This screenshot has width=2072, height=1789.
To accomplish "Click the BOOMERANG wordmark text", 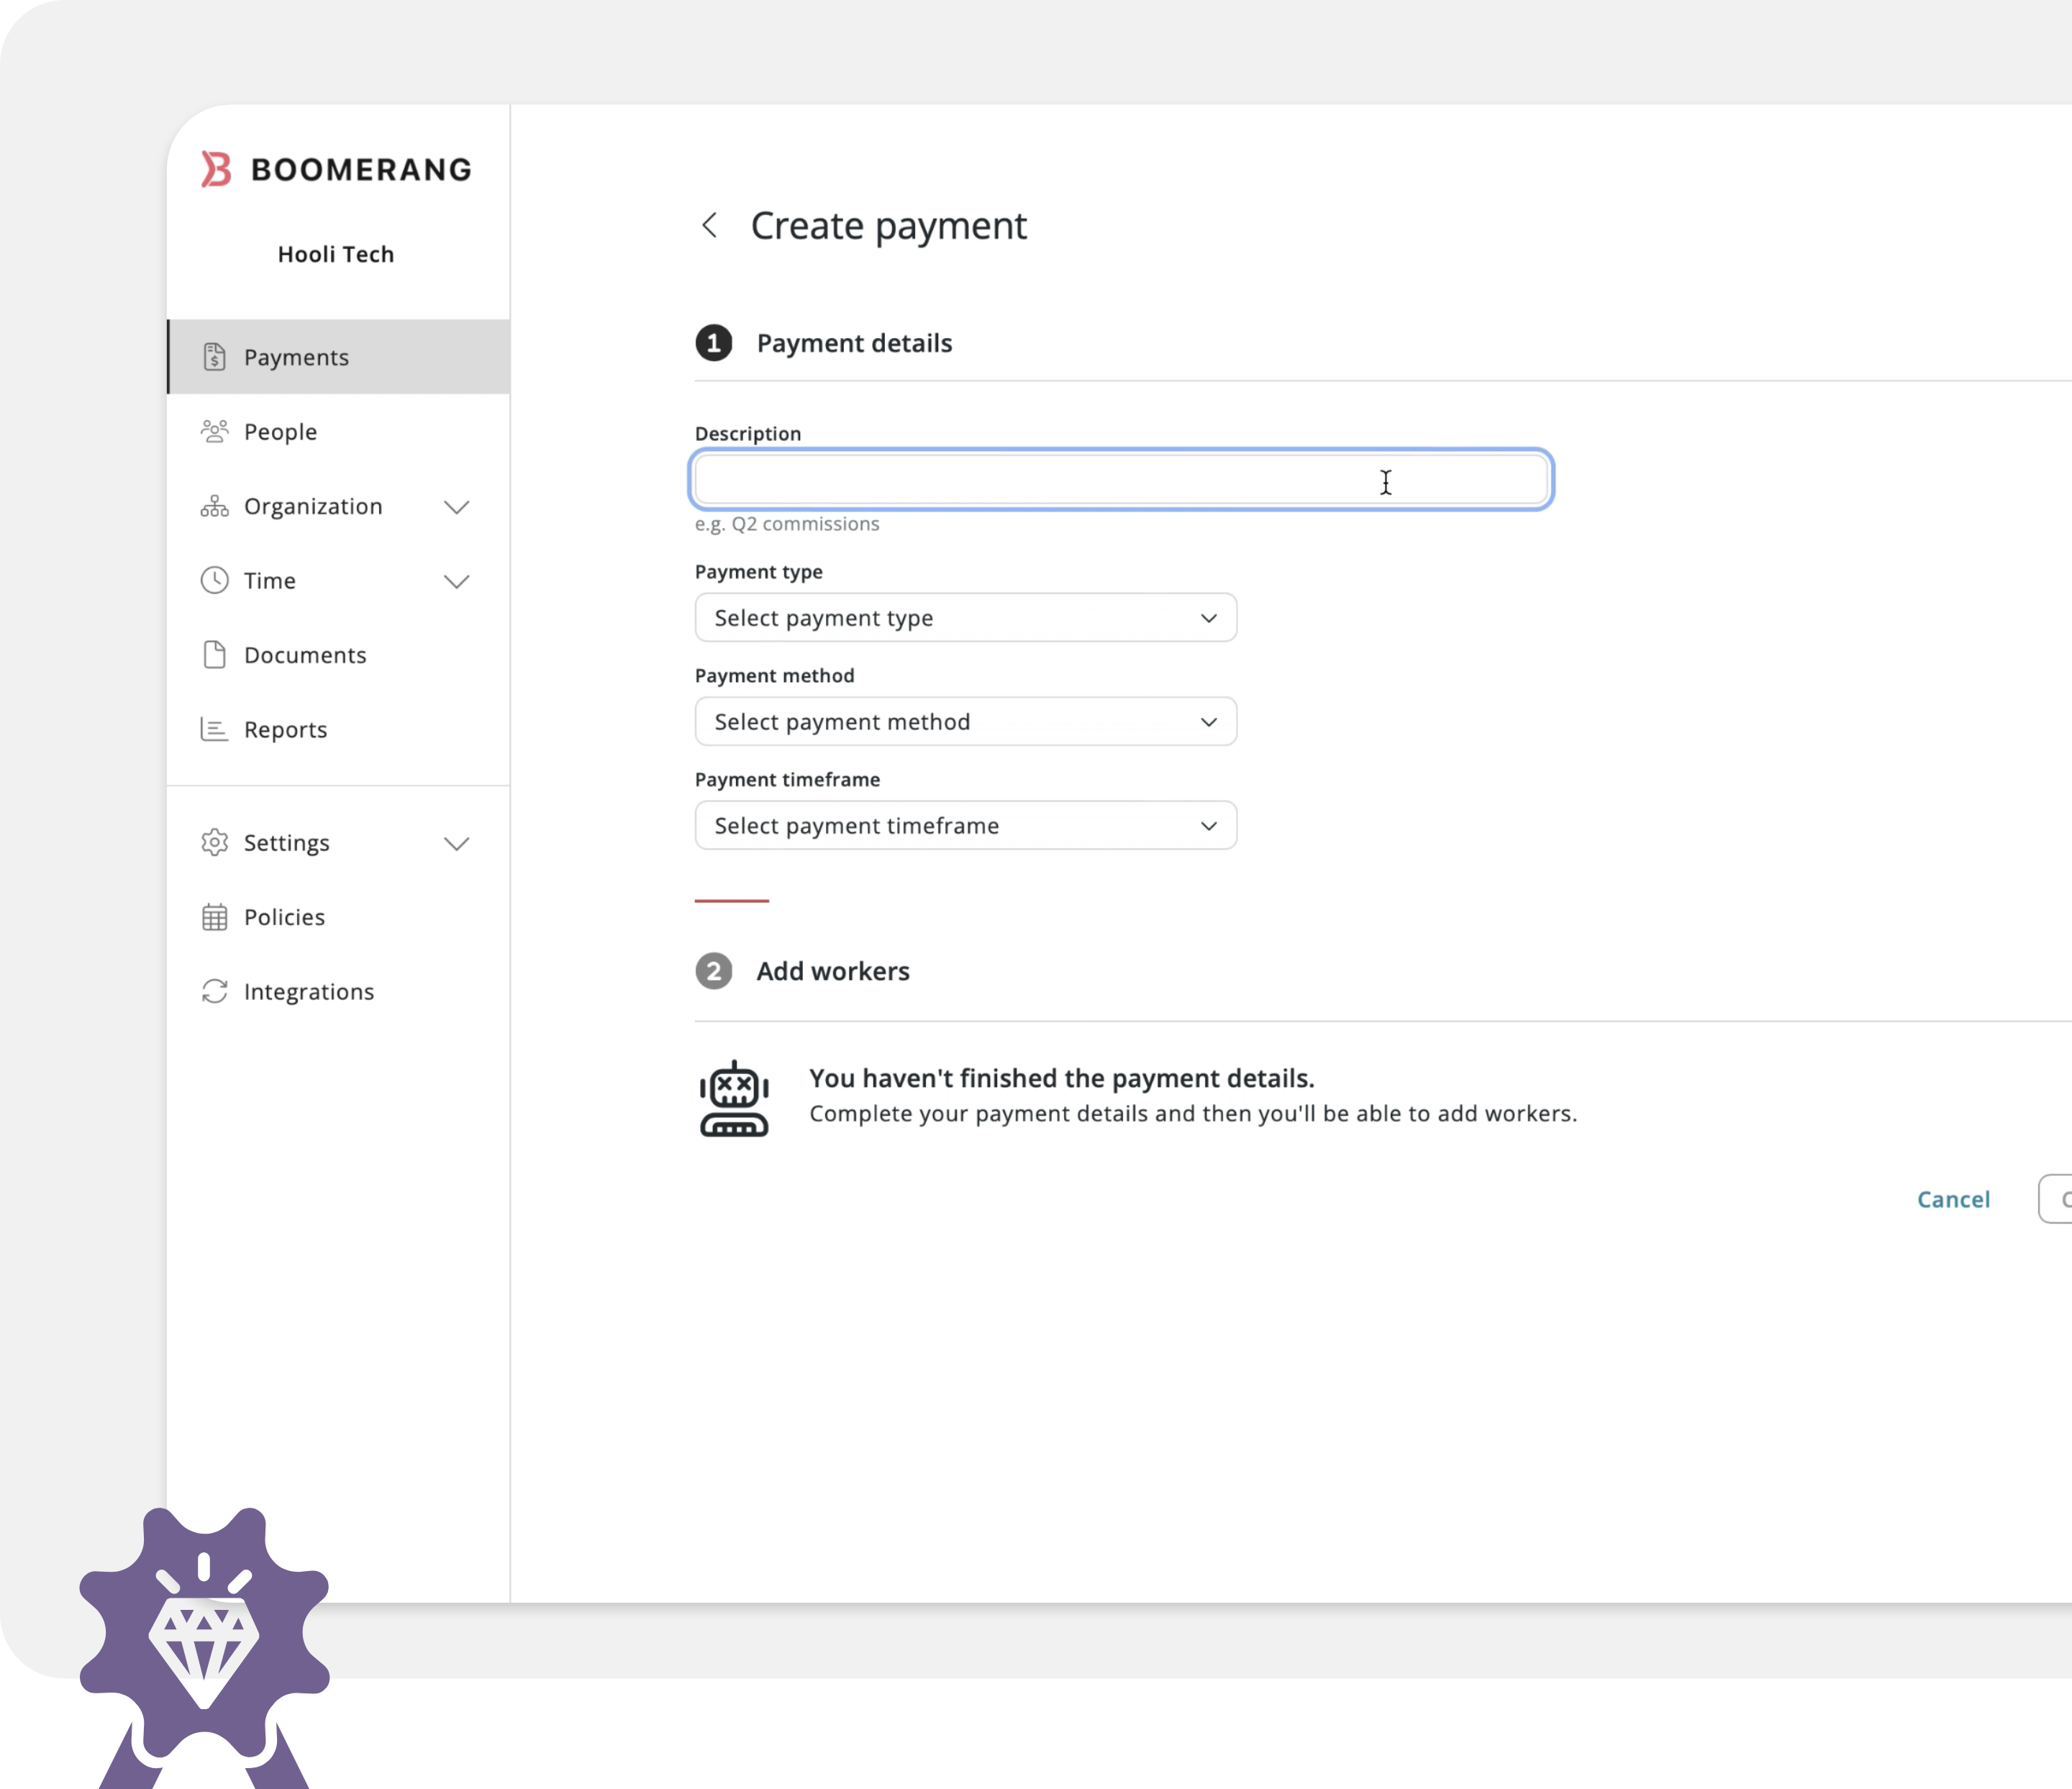I will click(x=361, y=170).
